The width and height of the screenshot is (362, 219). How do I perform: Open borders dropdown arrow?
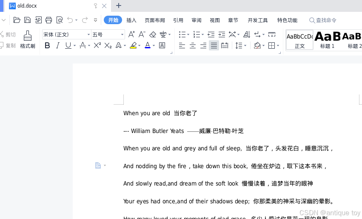(278, 46)
